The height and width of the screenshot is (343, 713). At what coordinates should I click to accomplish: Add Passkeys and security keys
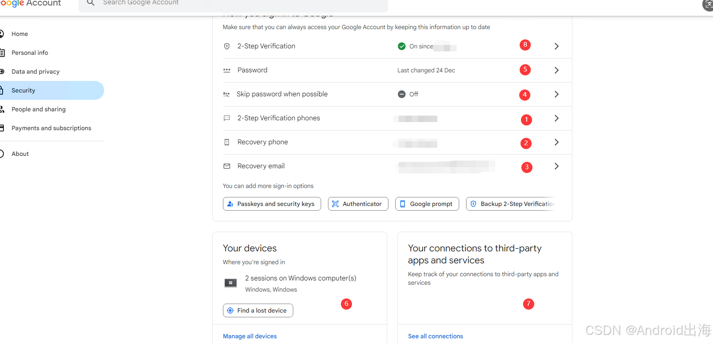272,204
